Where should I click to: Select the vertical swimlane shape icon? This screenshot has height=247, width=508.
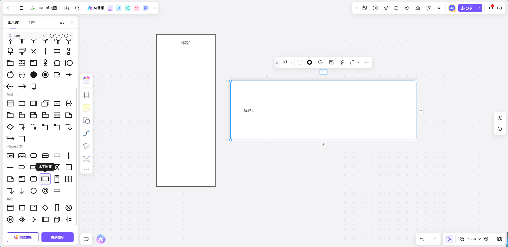pyautogui.click(x=57, y=179)
